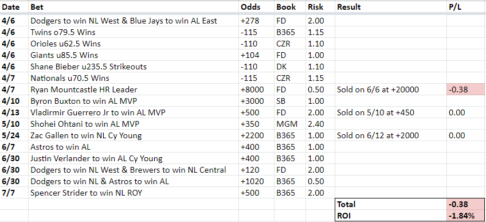
Task: Select the Justin Verlander AL Cy Young bet
Action: point(134,158)
